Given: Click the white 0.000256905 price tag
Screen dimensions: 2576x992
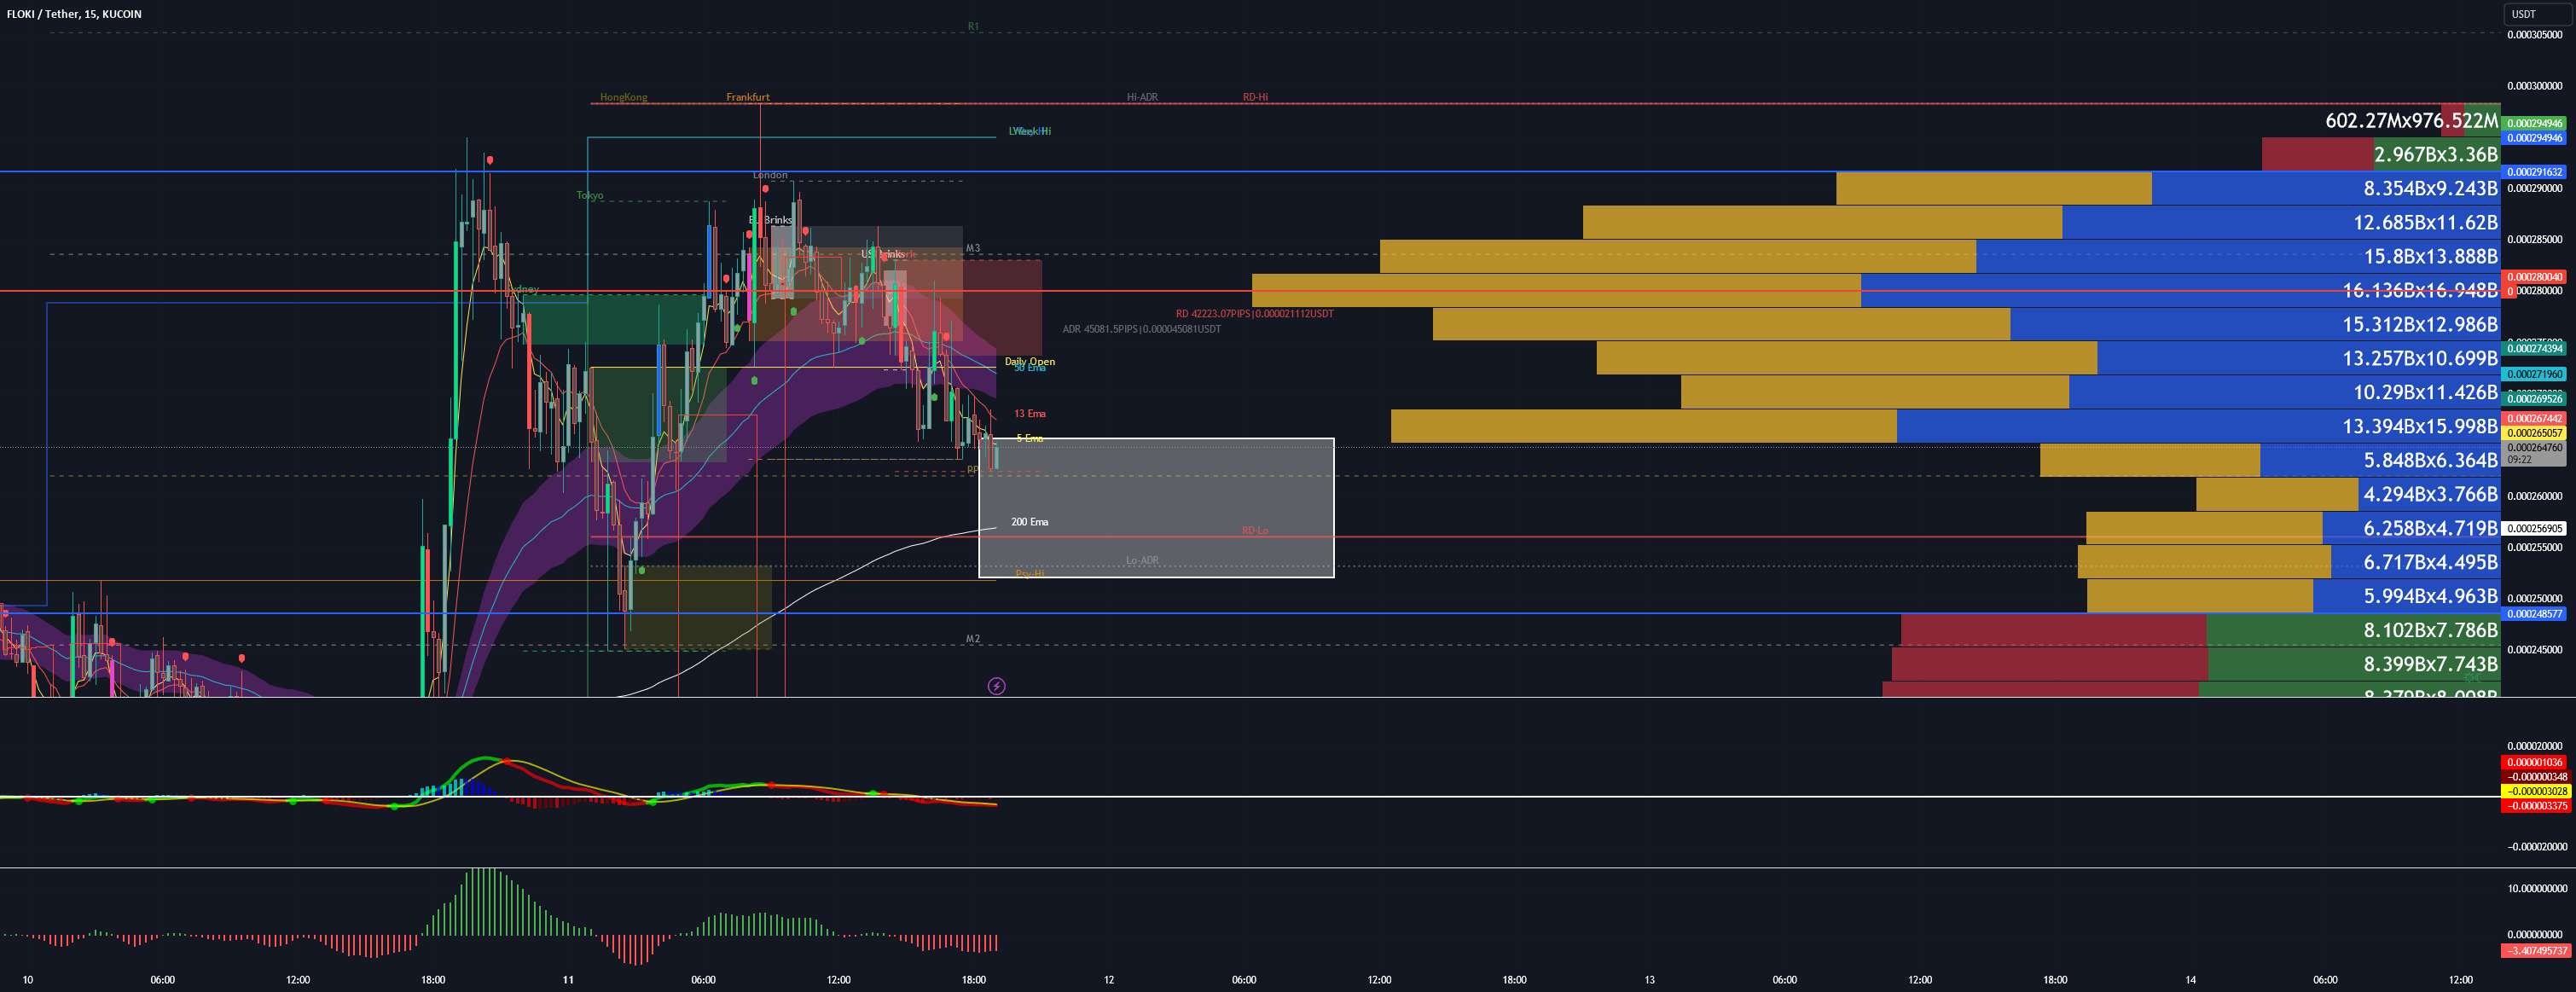Looking at the screenshot, I should pyautogui.click(x=2534, y=528).
